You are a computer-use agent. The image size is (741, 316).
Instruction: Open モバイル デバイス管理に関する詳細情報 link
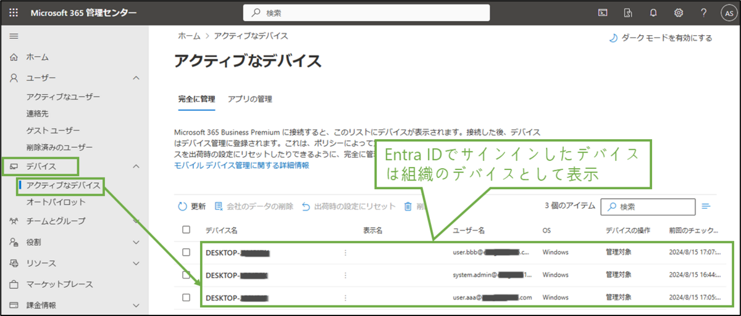tap(241, 166)
